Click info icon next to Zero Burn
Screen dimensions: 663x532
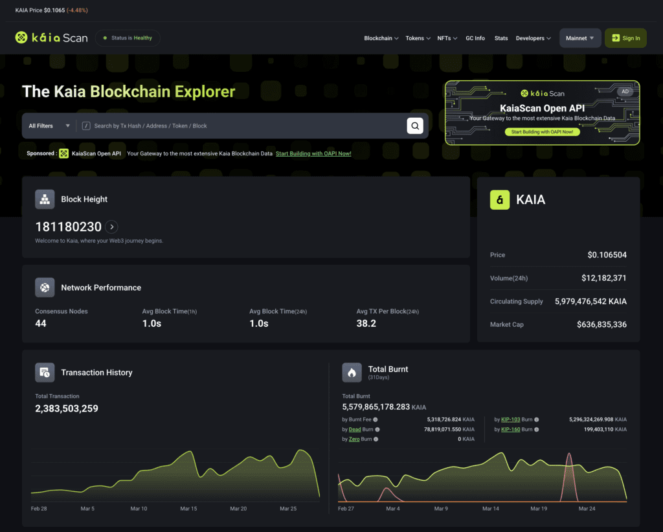pyautogui.click(x=376, y=439)
